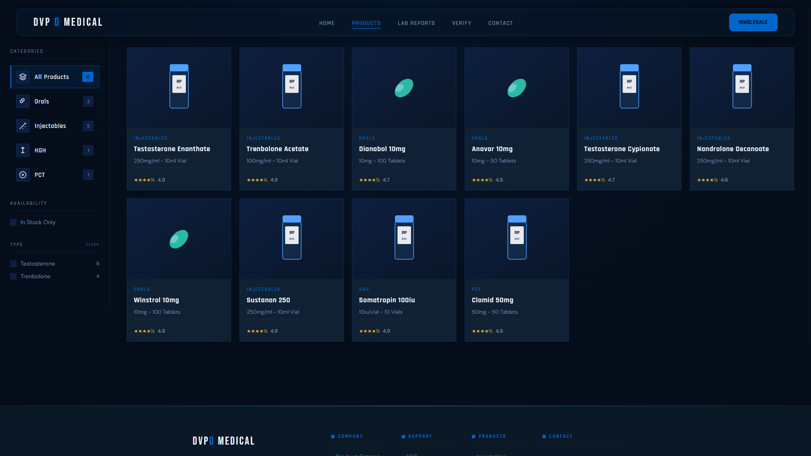Click the 4.8 star rating on Testosterone Enanthate
This screenshot has height=456, width=811.
tap(150, 180)
